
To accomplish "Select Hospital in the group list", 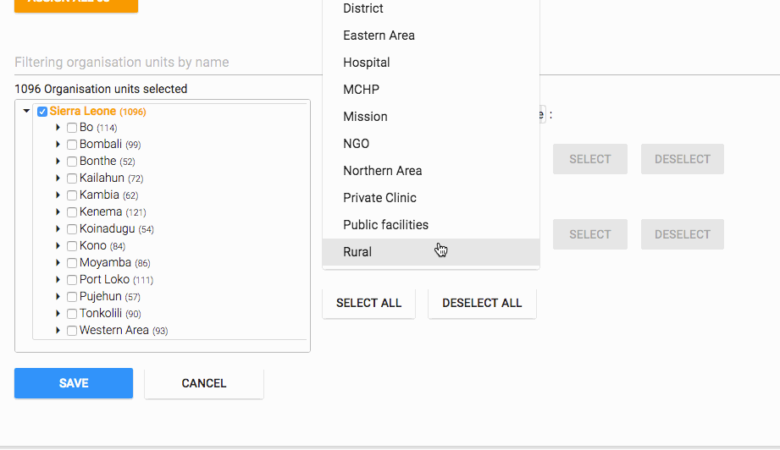I will (x=367, y=63).
